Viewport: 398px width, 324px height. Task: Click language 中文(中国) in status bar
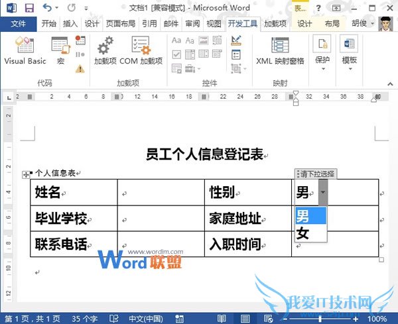point(146,319)
